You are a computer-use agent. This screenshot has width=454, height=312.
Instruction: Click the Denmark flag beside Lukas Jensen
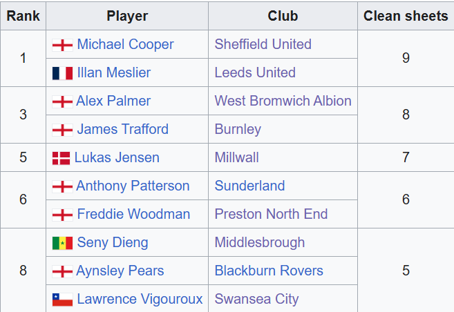point(61,158)
